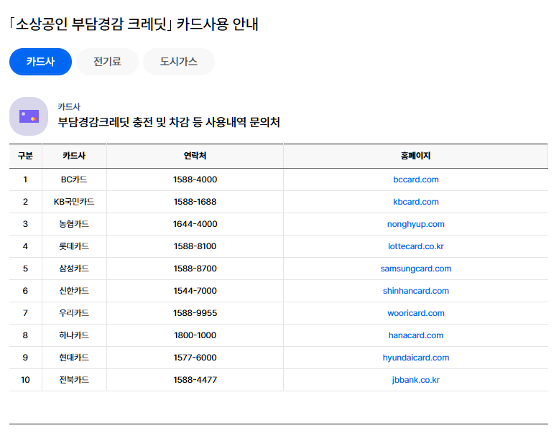Click the 하나카드 cell
The width and height of the screenshot is (559, 433).
click(74, 335)
